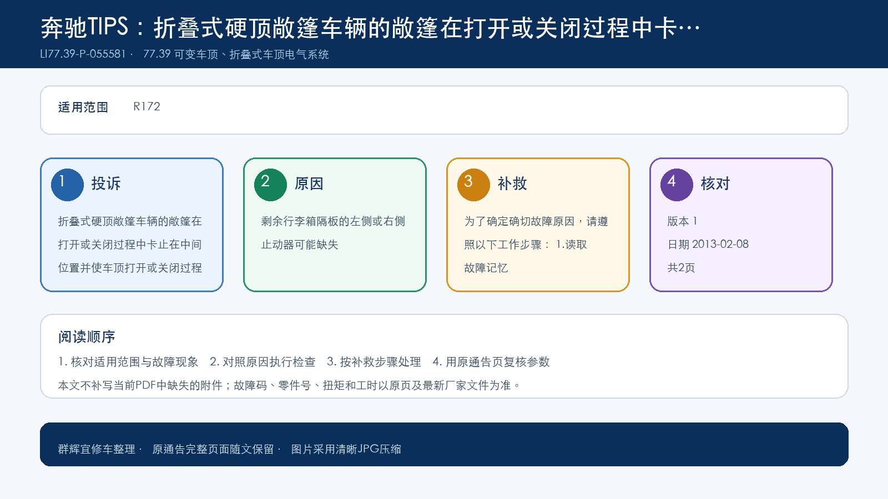Click the 阅读顺序 heading

point(87,337)
